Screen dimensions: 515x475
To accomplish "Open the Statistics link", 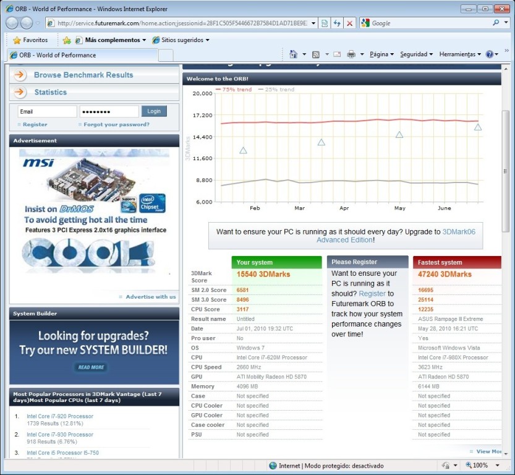I will click(x=51, y=92).
